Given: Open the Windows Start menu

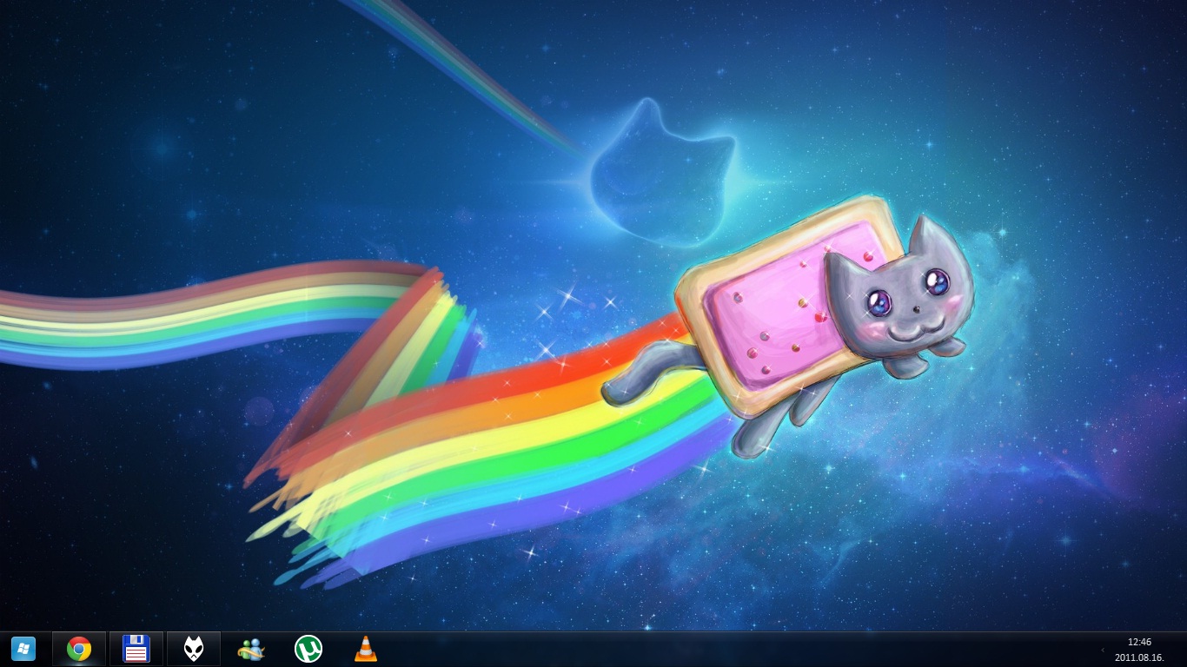Looking at the screenshot, I should coord(23,649).
